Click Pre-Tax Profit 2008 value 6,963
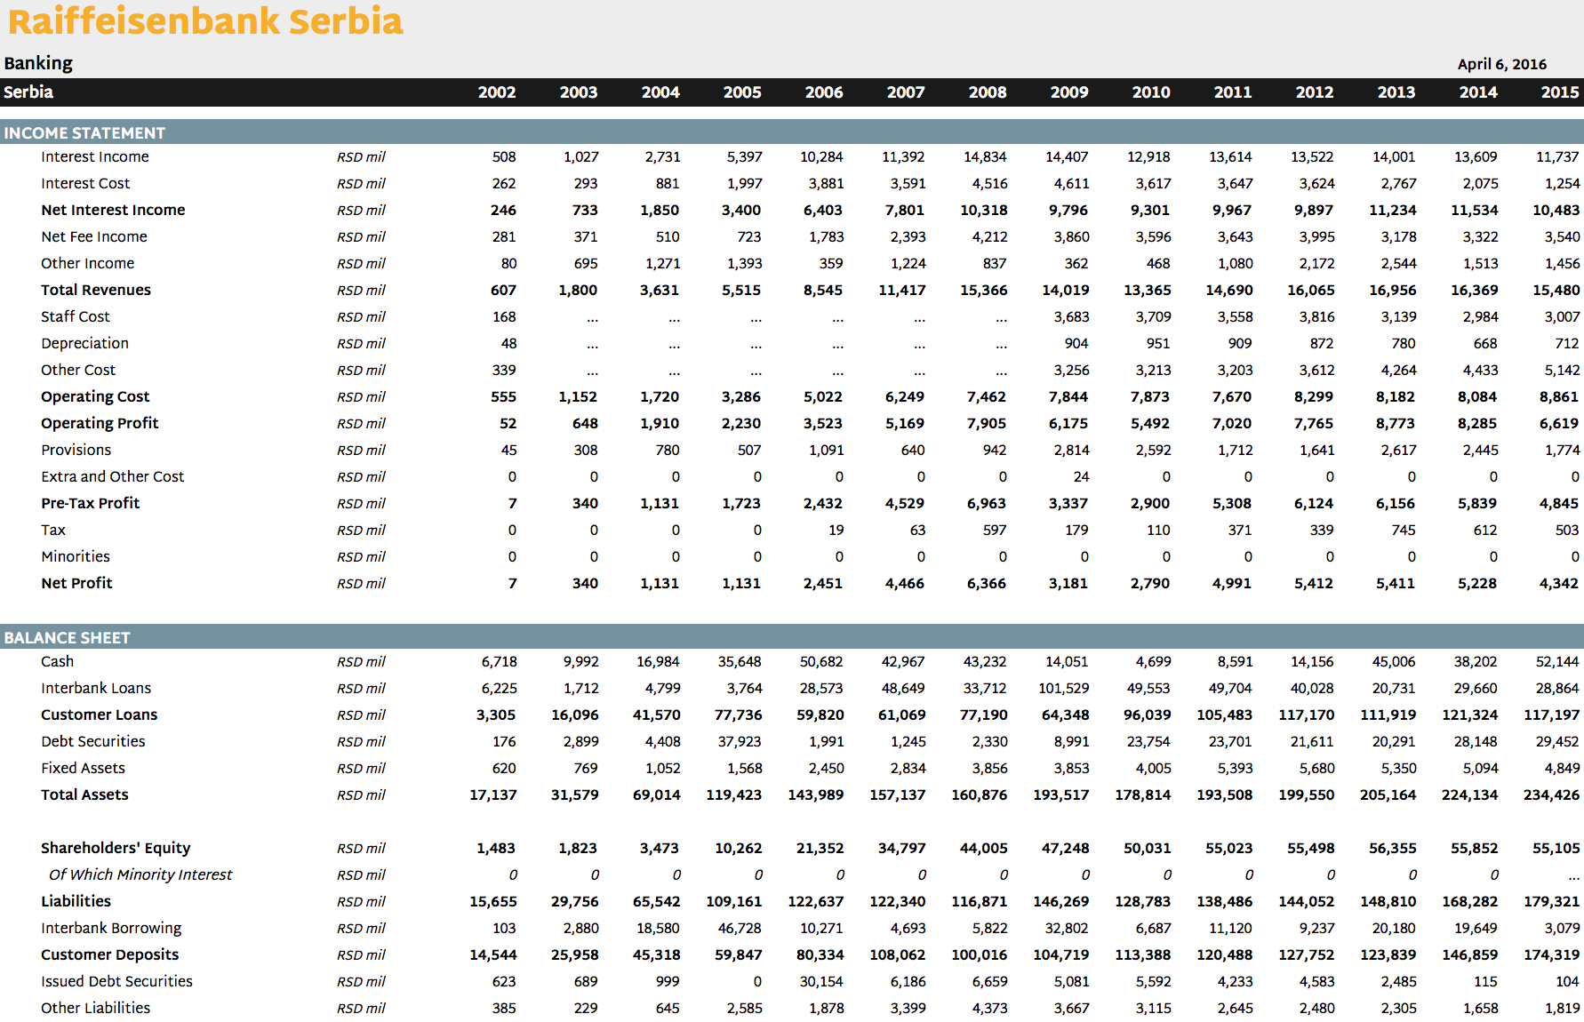 [987, 504]
